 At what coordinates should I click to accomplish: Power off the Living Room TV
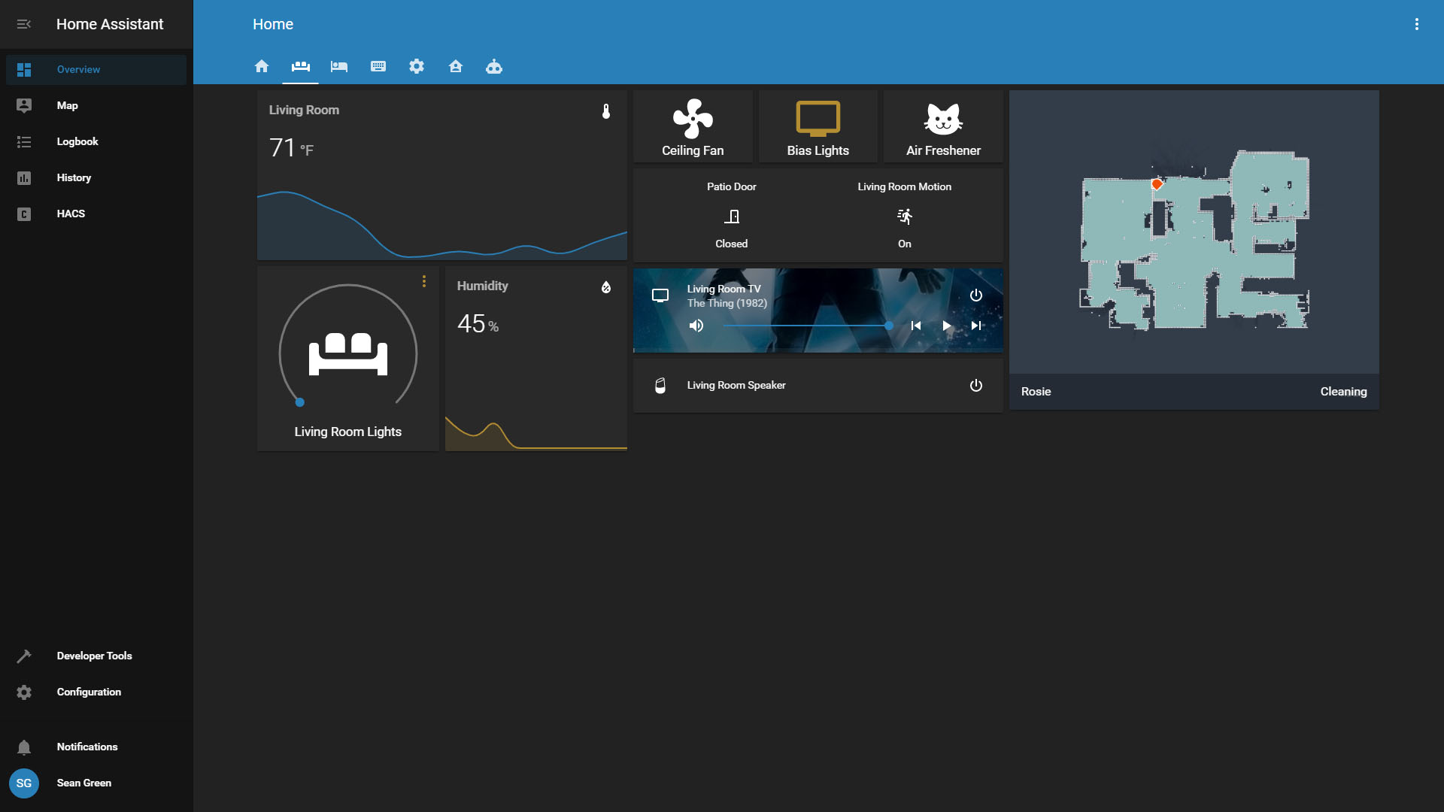pos(976,295)
